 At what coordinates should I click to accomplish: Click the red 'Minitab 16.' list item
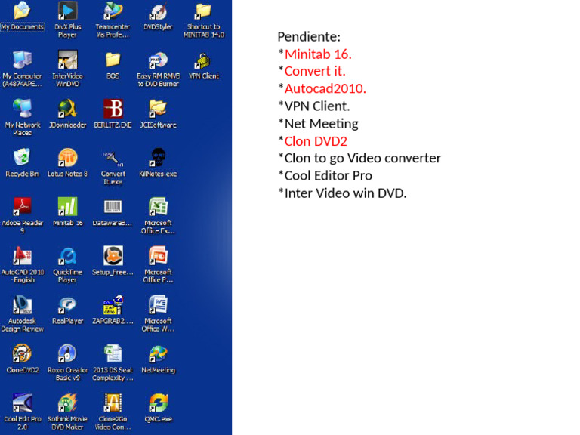click(318, 54)
